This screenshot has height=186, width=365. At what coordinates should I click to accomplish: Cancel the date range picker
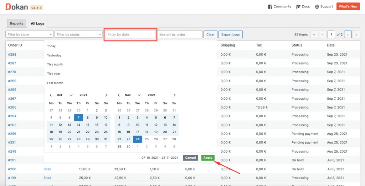(190, 158)
